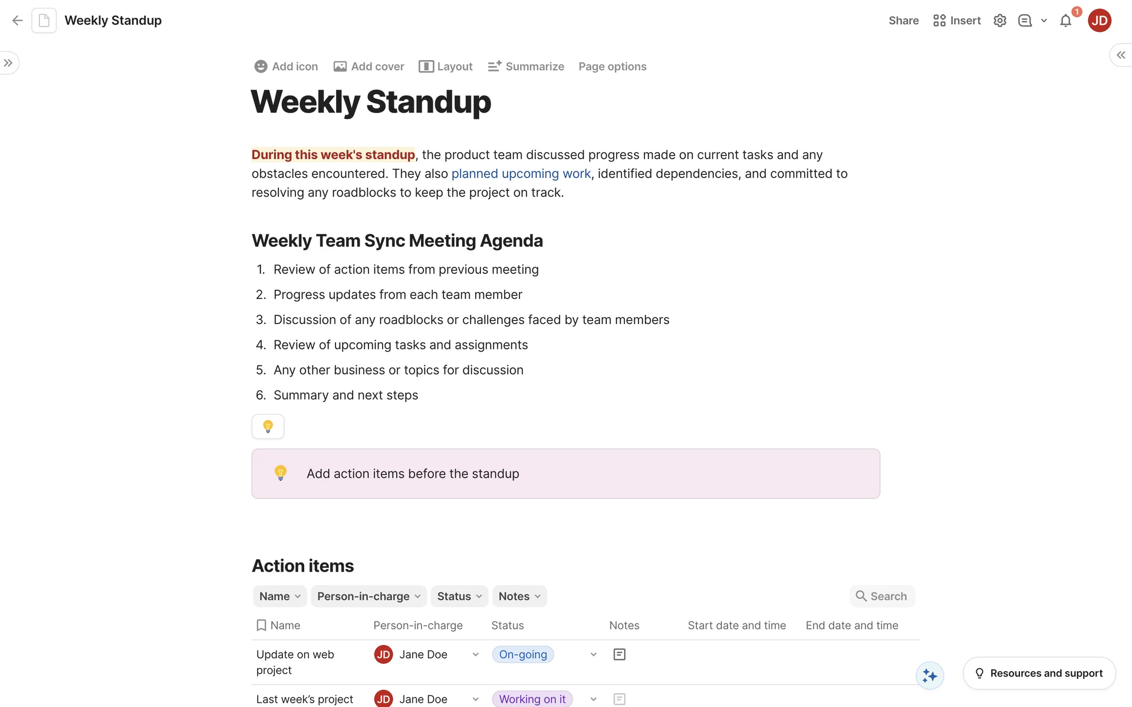The image size is (1132, 707).
Task: Add an icon to the page
Action: (285, 66)
